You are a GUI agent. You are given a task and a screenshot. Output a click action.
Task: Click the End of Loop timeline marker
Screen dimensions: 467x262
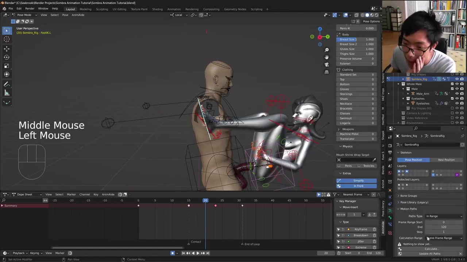pos(242,244)
